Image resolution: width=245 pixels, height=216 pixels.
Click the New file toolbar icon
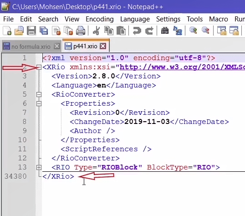7,31
